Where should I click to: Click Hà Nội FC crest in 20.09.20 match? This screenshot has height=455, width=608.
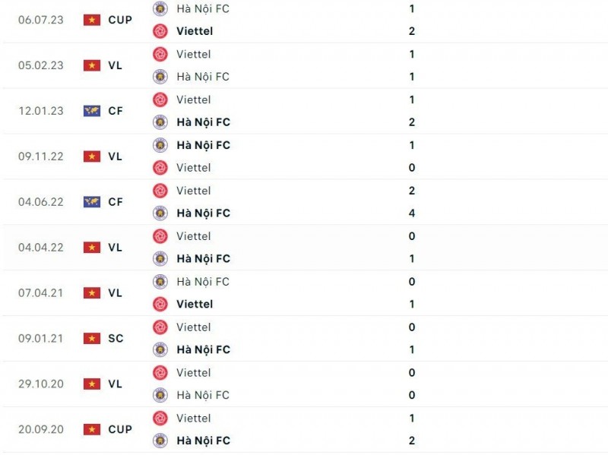tap(160, 441)
